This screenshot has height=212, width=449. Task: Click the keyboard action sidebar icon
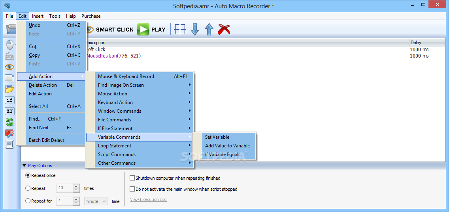tap(10, 56)
